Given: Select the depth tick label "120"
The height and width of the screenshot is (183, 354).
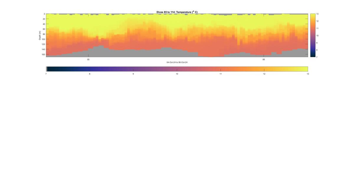Looking at the screenshot, I should pos(43,44).
